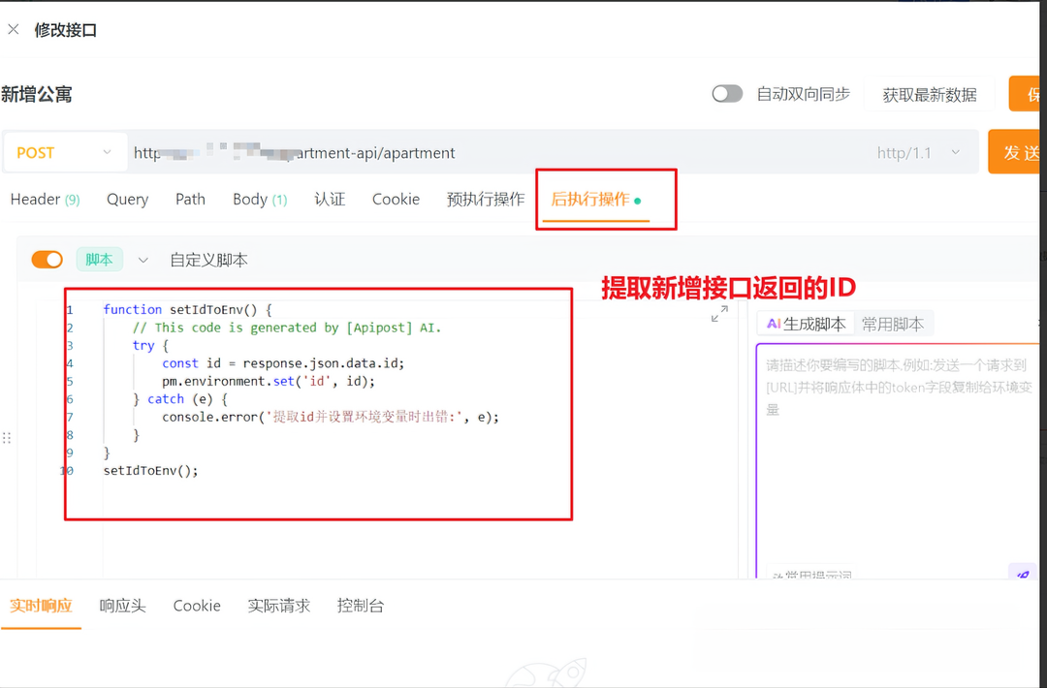Viewport: 1047px width, 688px height.
Task: Expand the script editor to fullscreen
Action: (x=719, y=314)
